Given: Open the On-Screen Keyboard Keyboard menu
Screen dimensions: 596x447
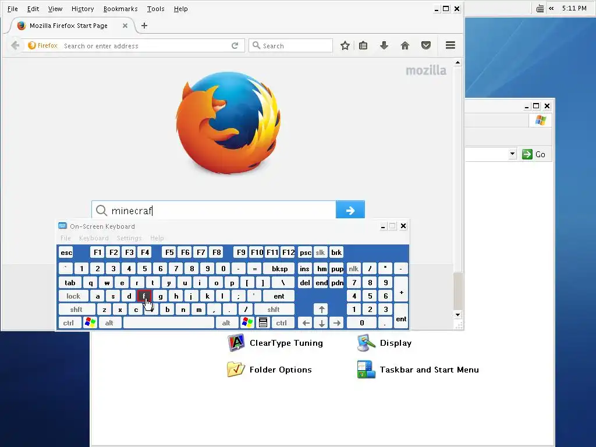Looking at the screenshot, I should [x=94, y=238].
